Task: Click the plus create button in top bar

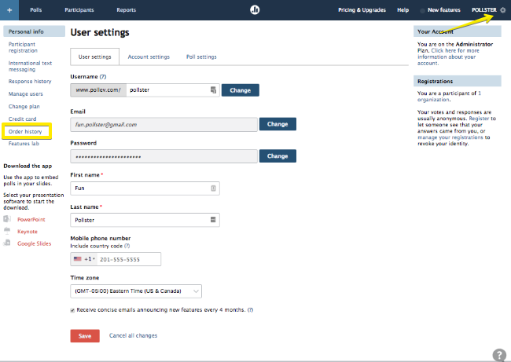Action: tap(9, 10)
